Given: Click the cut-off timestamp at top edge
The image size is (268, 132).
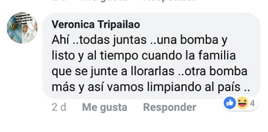Looking at the screenshot, I should tap(59, 1).
